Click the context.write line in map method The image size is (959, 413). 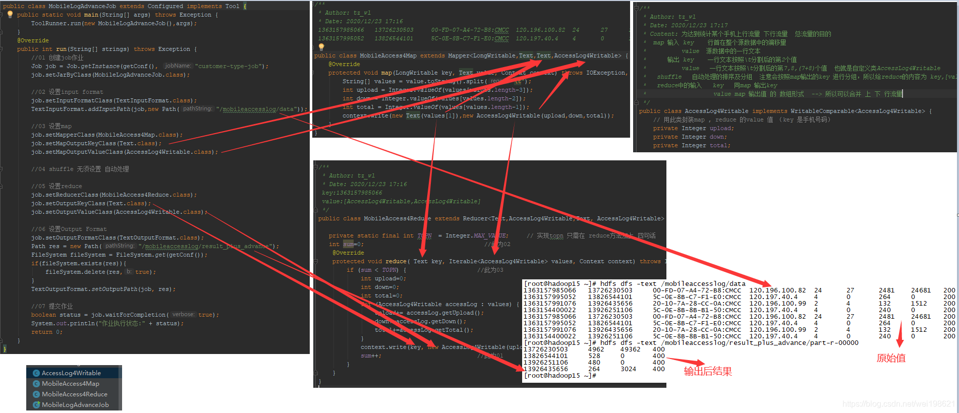pyautogui.click(x=478, y=116)
